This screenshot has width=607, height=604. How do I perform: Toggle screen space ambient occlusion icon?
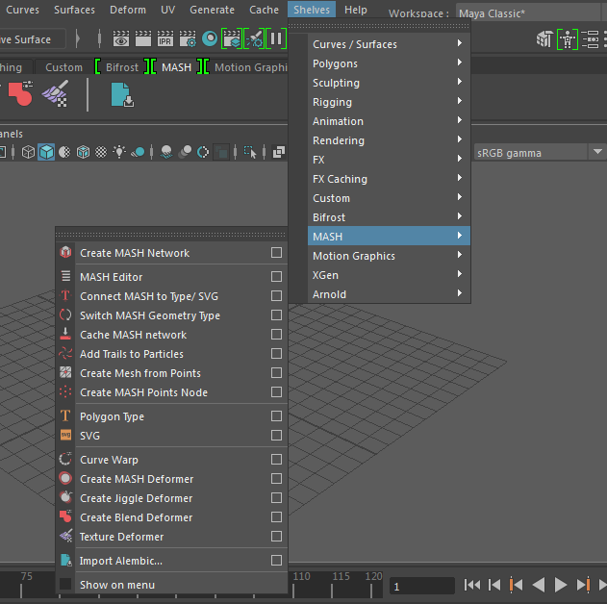166,152
